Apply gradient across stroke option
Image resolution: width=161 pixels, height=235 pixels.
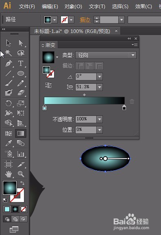[x=99, y=66]
